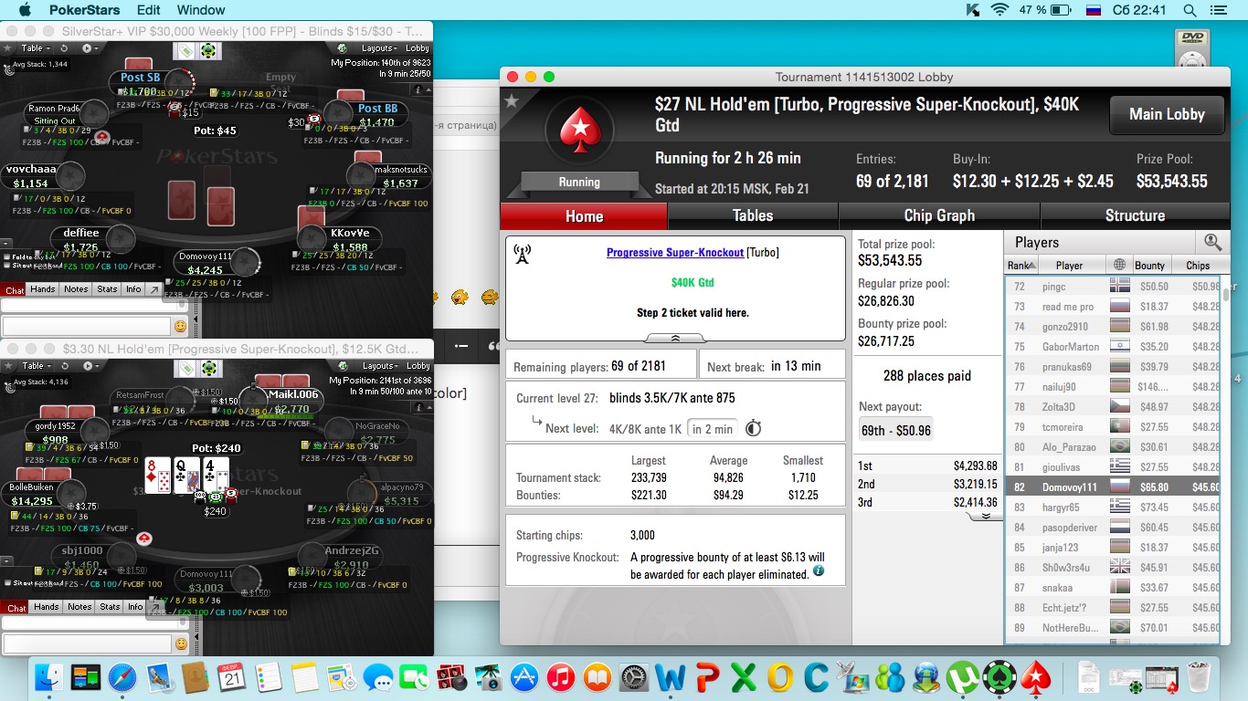1248x701 pixels.
Task: Enable Fold to any bet in SilverStar+ table
Action: pyautogui.click(x=6, y=256)
